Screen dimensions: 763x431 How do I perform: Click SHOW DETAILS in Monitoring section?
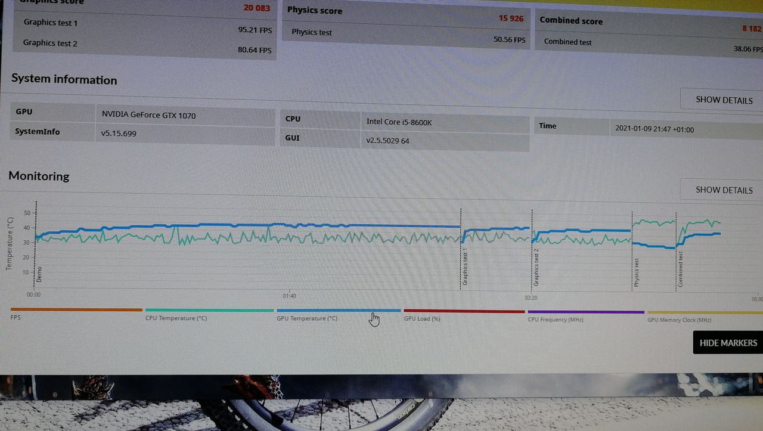coord(724,190)
